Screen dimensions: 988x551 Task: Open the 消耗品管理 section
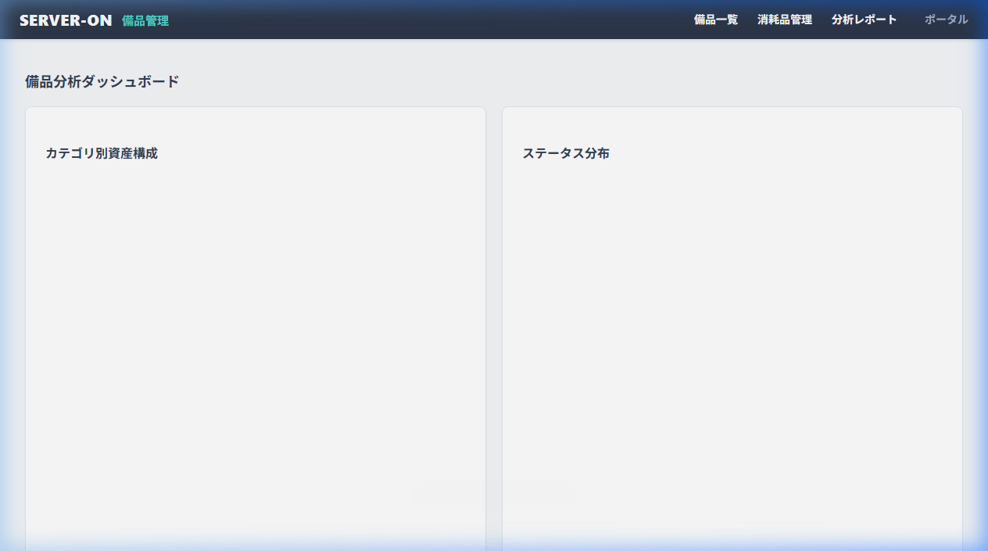click(784, 20)
